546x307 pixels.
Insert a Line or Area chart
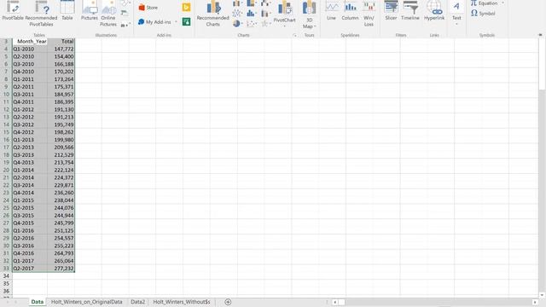click(x=237, y=14)
